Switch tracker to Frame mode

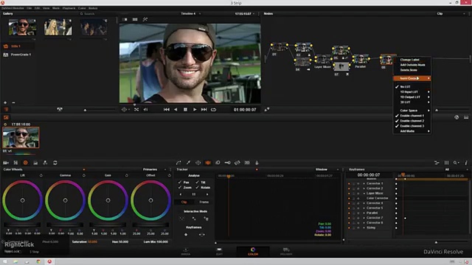pyautogui.click(x=204, y=202)
